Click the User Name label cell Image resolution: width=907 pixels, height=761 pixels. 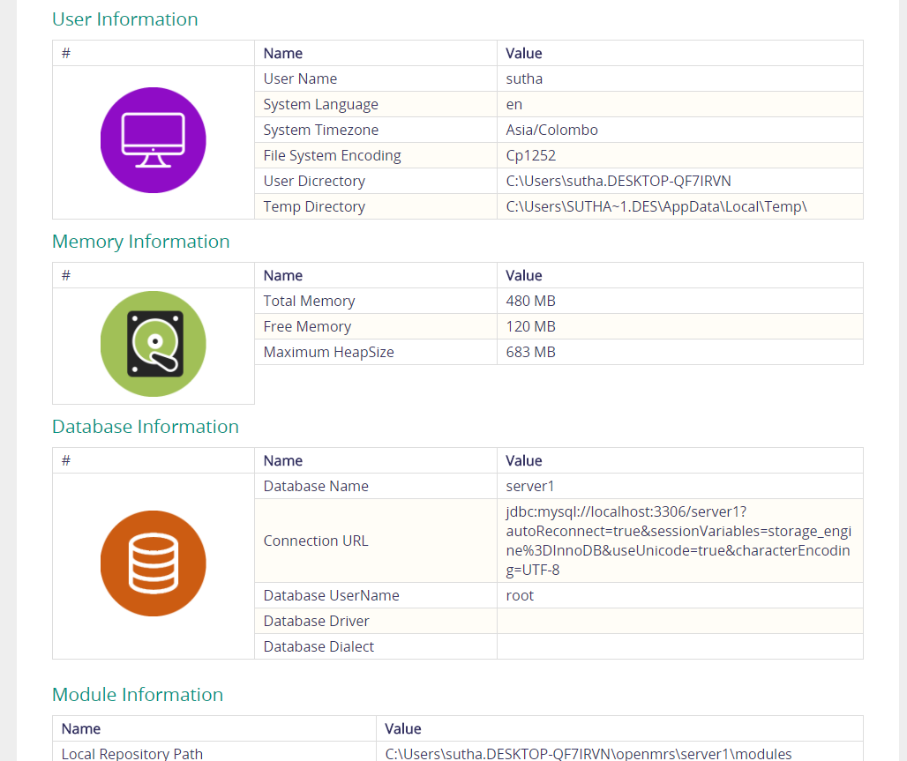tap(375, 78)
